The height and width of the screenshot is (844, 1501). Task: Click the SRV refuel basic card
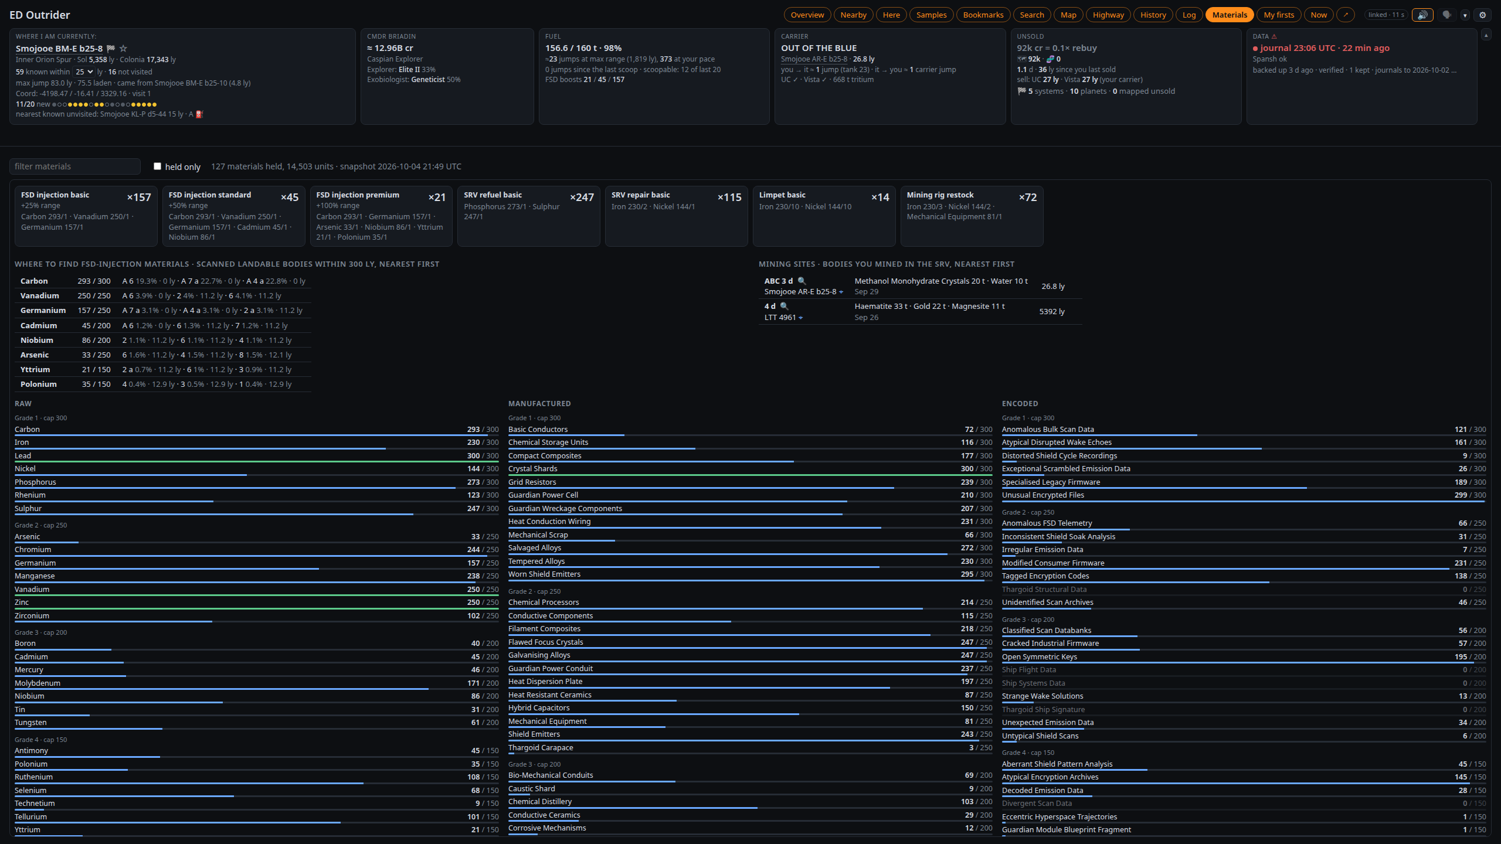point(529,216)
